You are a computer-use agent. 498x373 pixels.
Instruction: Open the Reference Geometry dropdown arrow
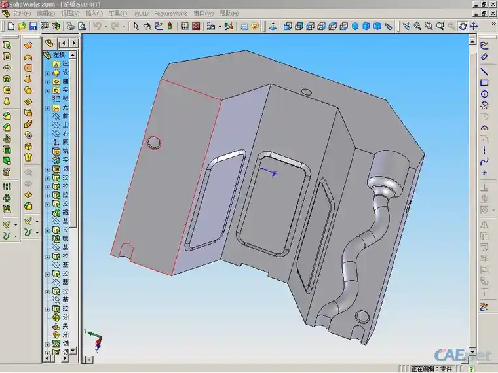[x=16, y=226]
